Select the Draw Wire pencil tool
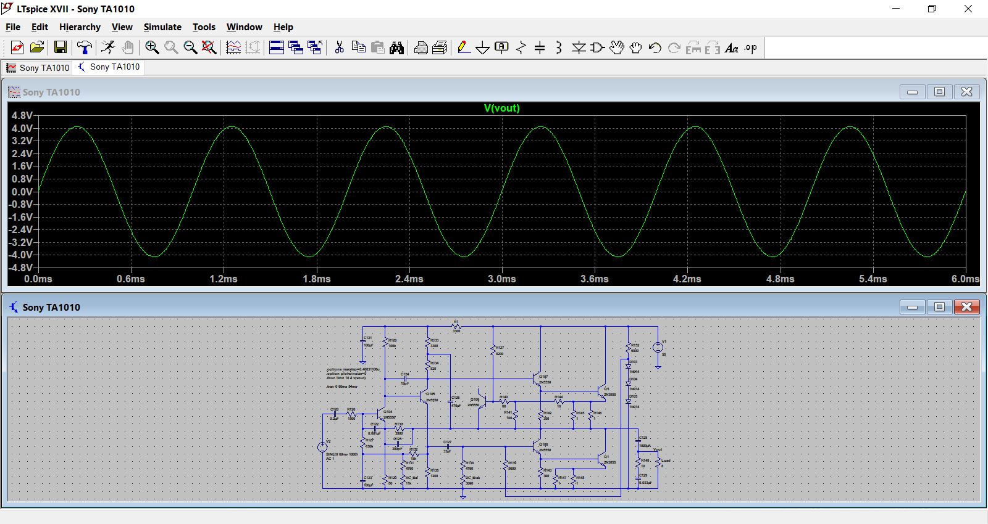This screenshot has height=524, width=988. point(464,47)
